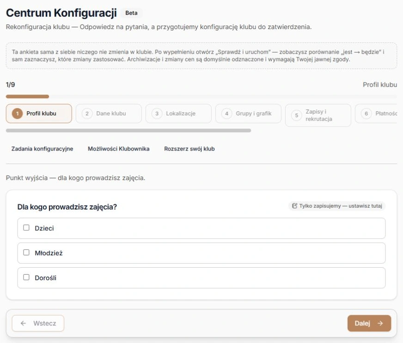Click the 'Dla kogo prowadzisz zajęcia?' question heading

click(67, 207)
